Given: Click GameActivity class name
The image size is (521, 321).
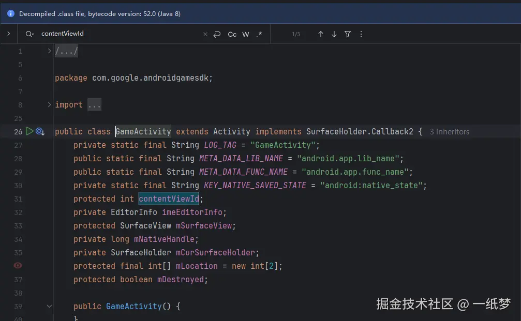Looking at the screenshot, I should pyautogui.click(x=143, y=131).
